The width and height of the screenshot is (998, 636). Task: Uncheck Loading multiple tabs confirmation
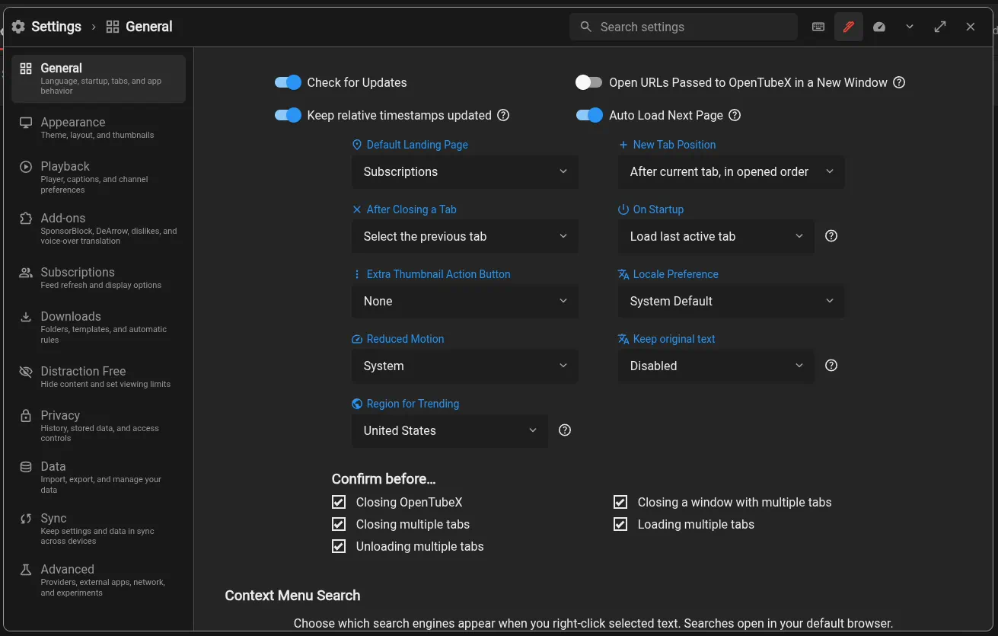click(x=620, y=524)
